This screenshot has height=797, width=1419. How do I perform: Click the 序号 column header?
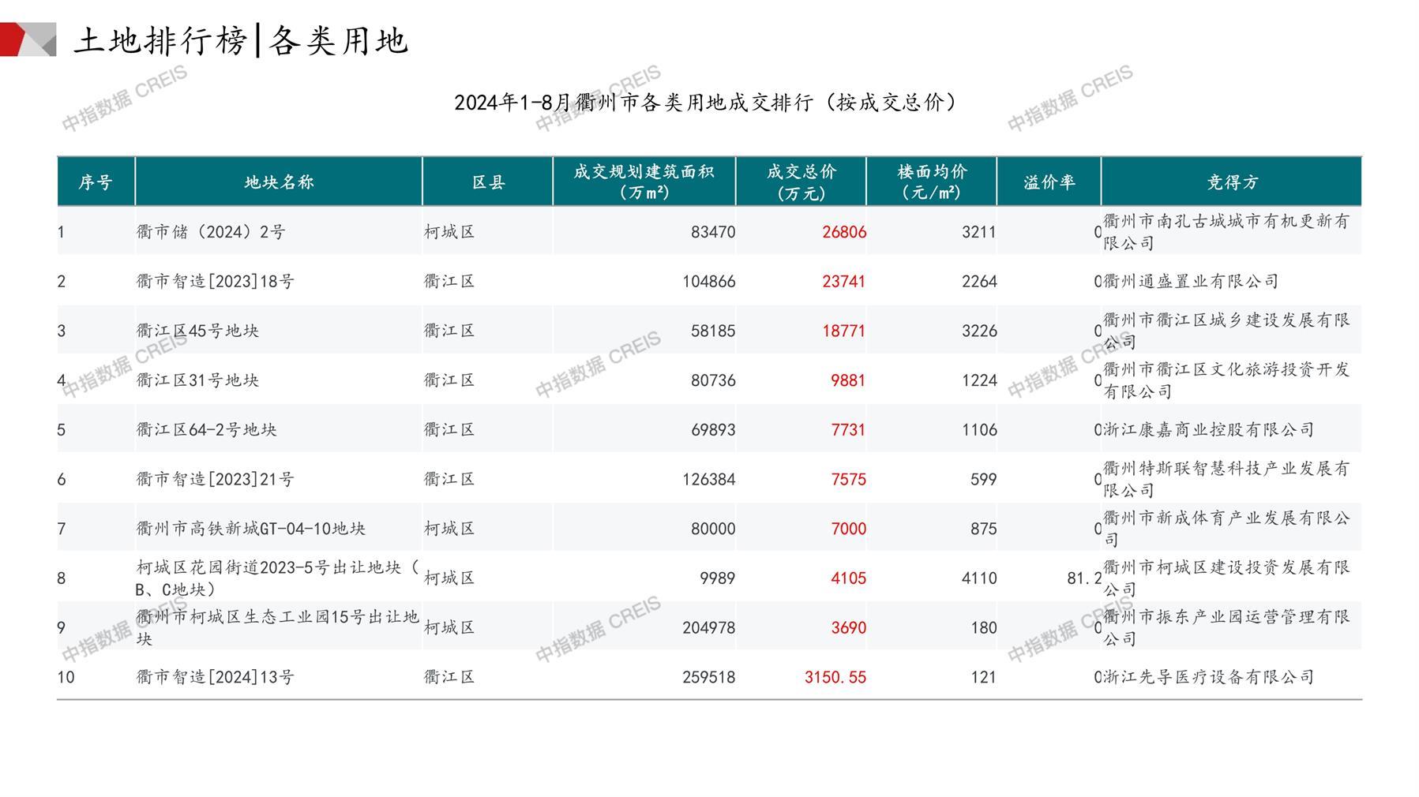[x=96, y=182]
